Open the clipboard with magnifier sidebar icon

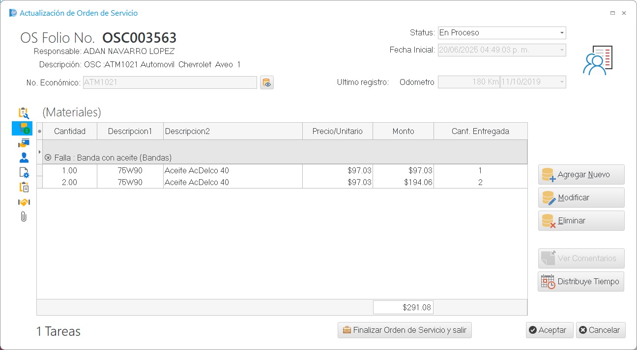[23, 113]
